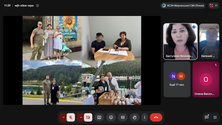Select the Олена Васил... participant tile

(206, 79)
